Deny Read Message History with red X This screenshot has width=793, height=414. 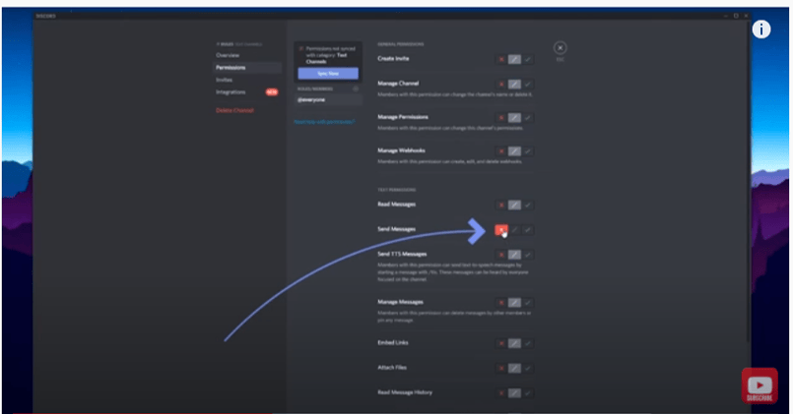pos(501,392)
